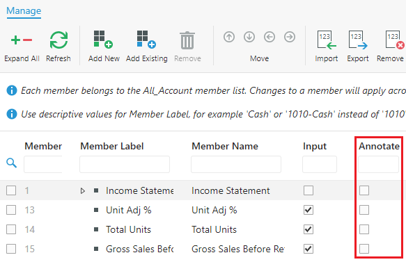406x262 pixels.
Task: Click Add Existing member icon
Action: point(146,40)
